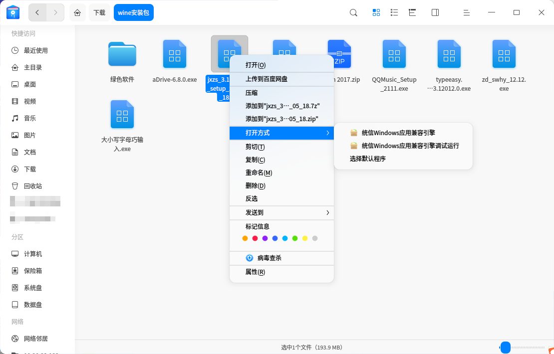Expand the 打开方式 submenu arrow
Screen dimensions: 554x354
pos(327,133)
